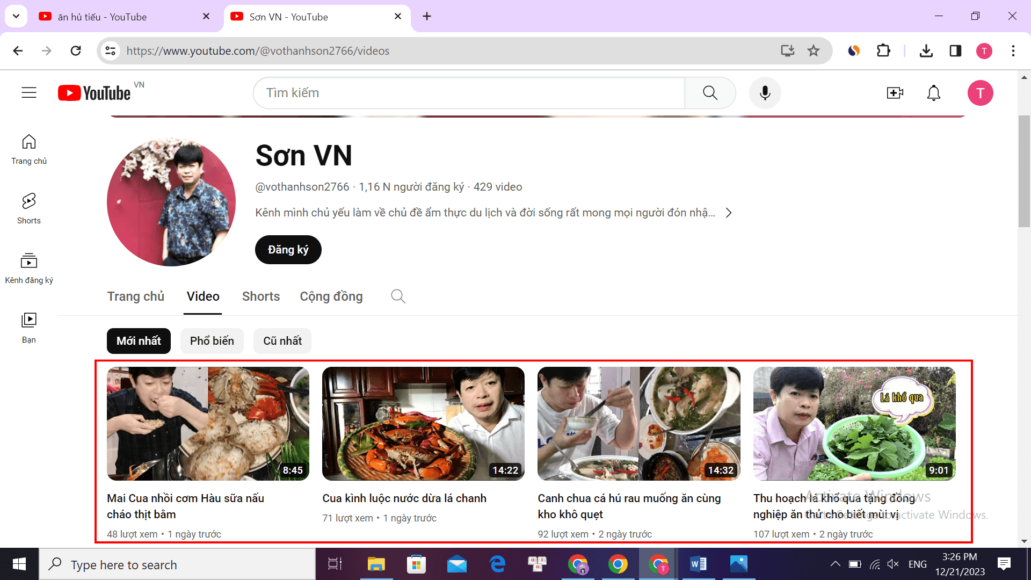Select the Phổ biến filter chip
The width and height of the screenshot is (1031, 580).
tap(212, 341)
